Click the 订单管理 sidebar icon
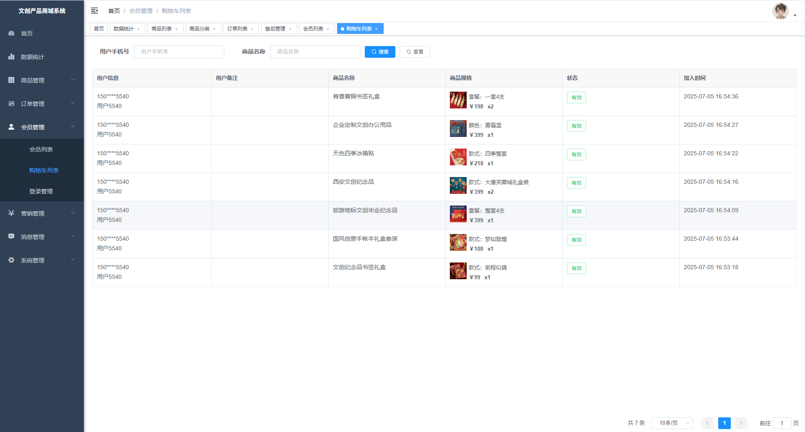 click(11, 103)
